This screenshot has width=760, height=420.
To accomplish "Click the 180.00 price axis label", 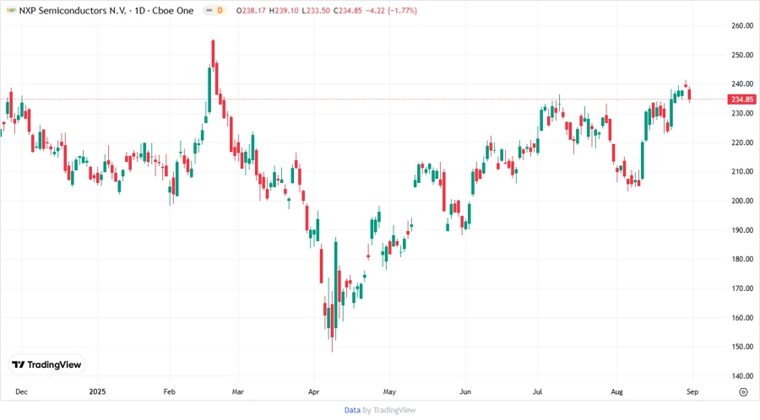I will click(x=742, y=260).
